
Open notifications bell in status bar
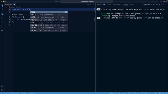click(x=166, y=93)
